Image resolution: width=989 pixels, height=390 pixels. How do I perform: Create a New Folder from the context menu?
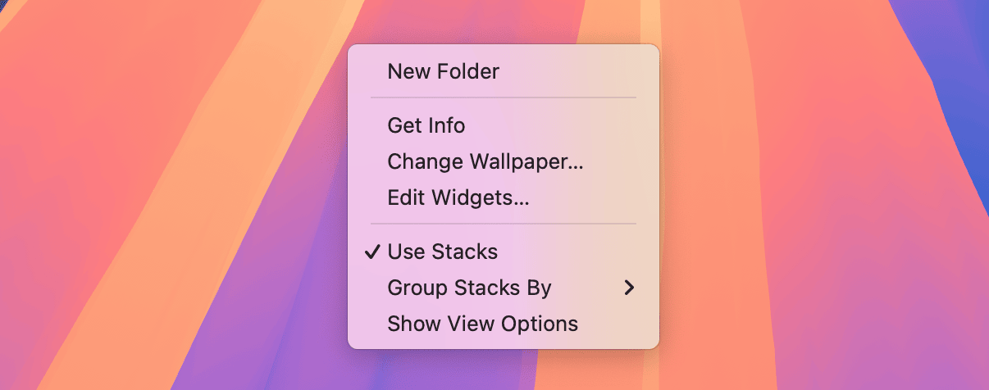(x=443, y=72)
